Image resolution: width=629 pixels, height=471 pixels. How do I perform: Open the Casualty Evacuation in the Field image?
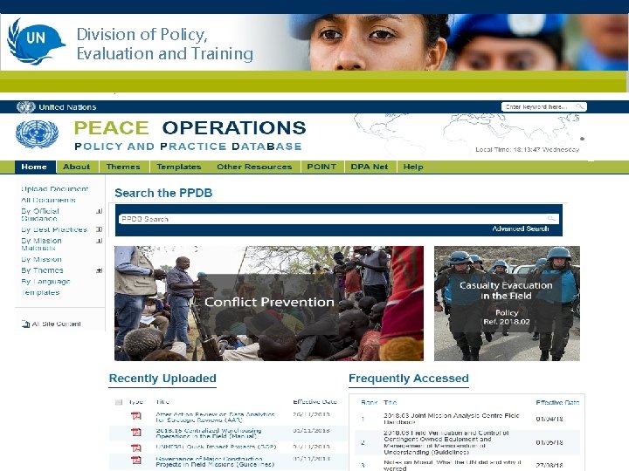(x=507, y=304)
